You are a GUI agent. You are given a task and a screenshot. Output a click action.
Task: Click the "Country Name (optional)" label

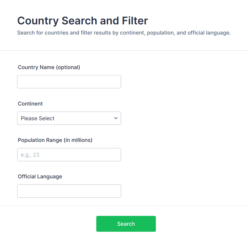pos(49,67)
